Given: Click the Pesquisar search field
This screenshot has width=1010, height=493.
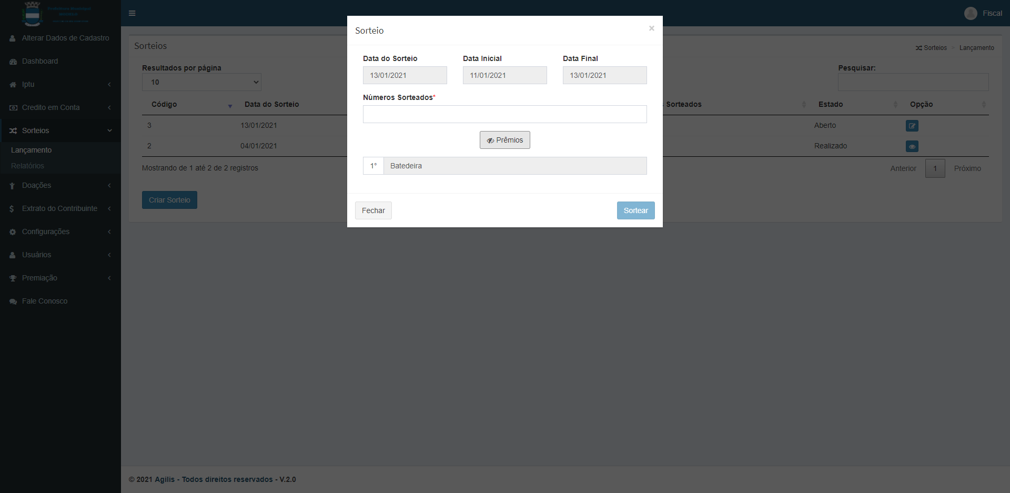Looking at the screenshot, I should click(913, 82).
